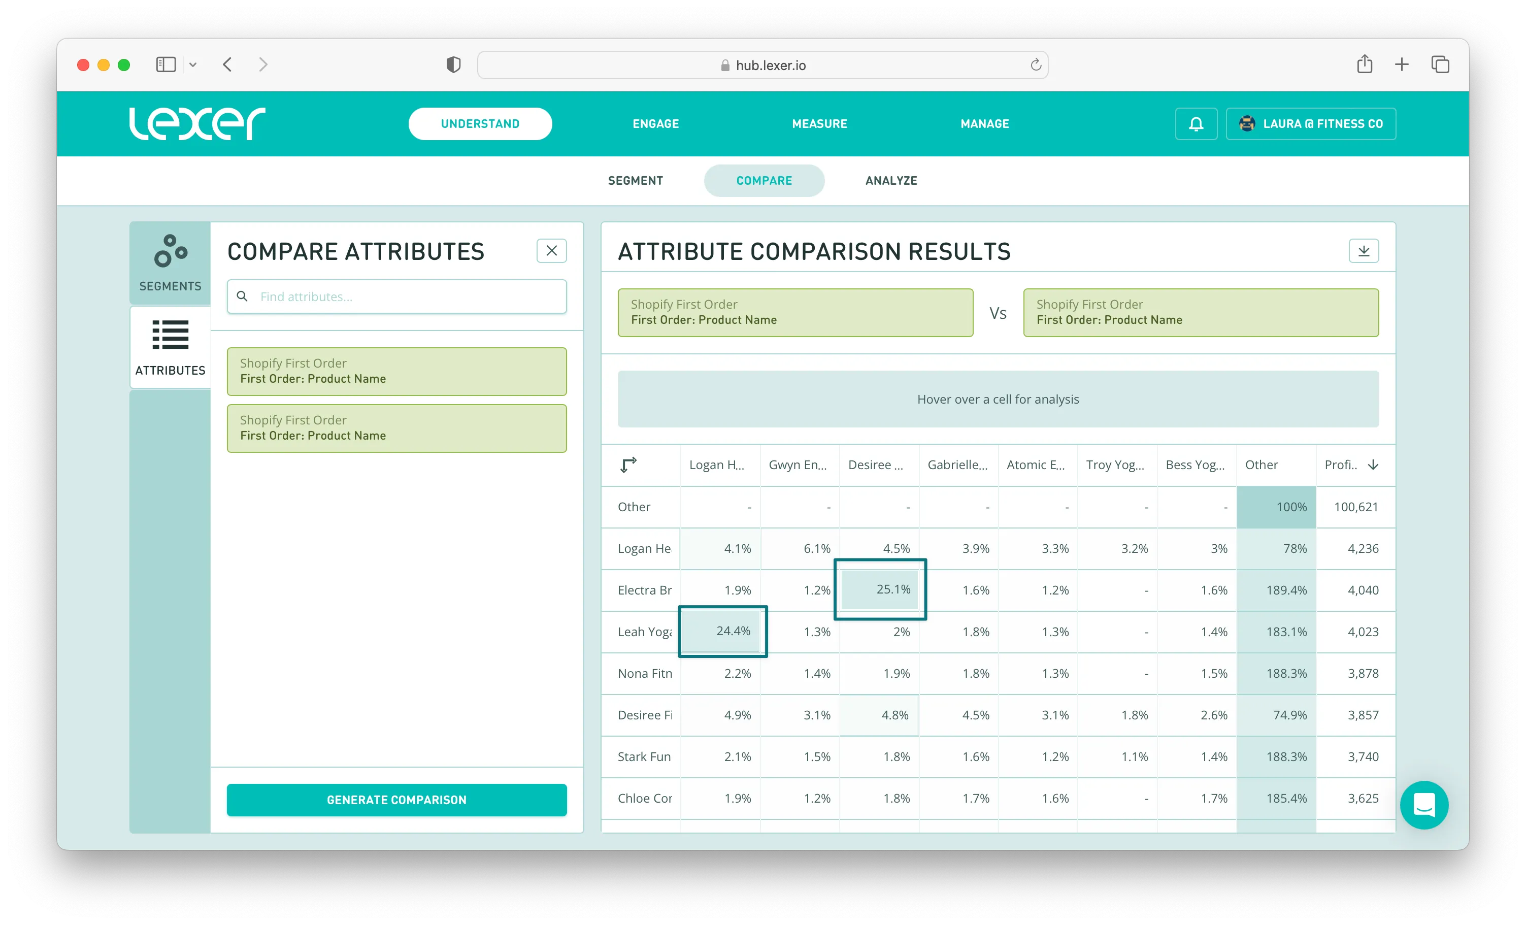Select the highlighted 25.1% cell
1526x925 pixels.
click(x=879, y=589)
